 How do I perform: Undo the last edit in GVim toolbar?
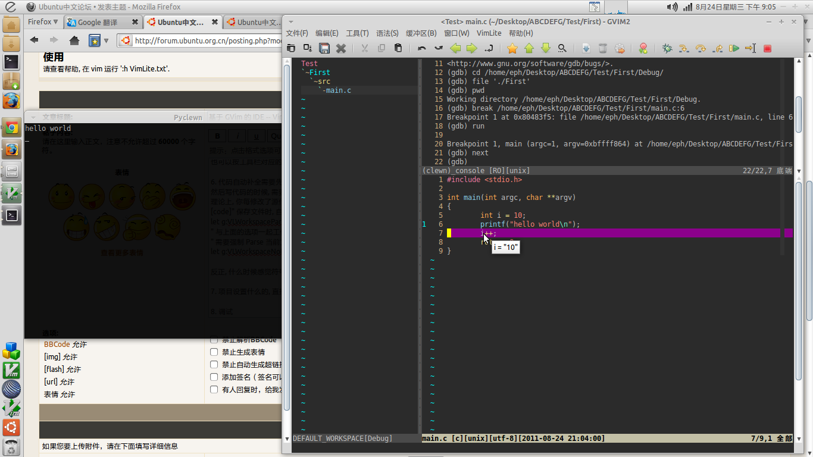click(x=422, y=48)
